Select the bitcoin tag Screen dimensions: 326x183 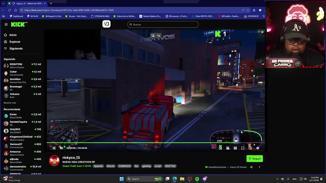[111, 166]
